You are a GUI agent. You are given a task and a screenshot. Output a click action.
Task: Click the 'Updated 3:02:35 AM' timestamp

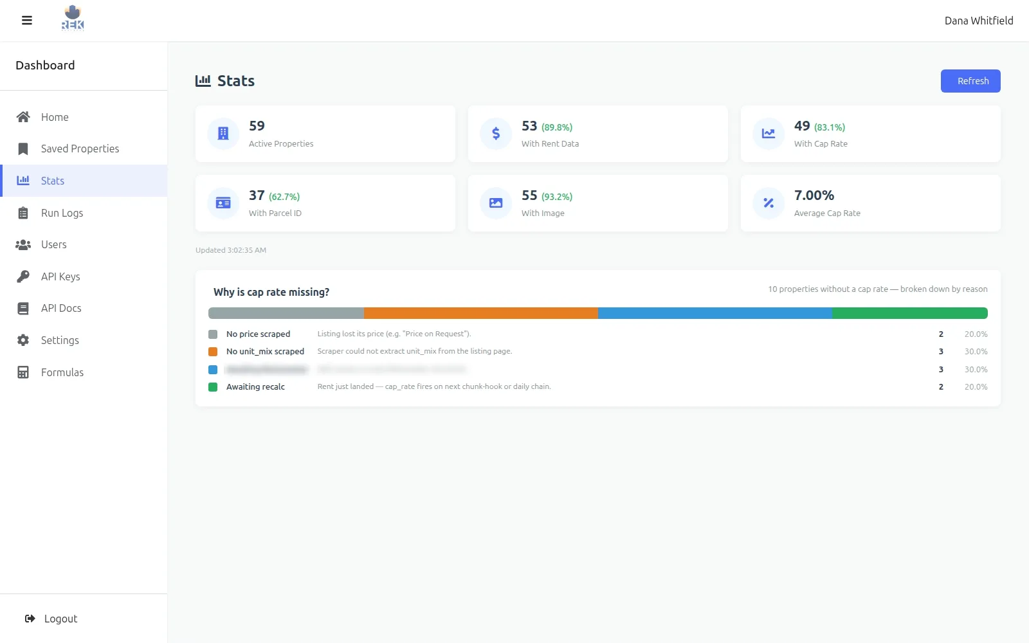[231, 250]
